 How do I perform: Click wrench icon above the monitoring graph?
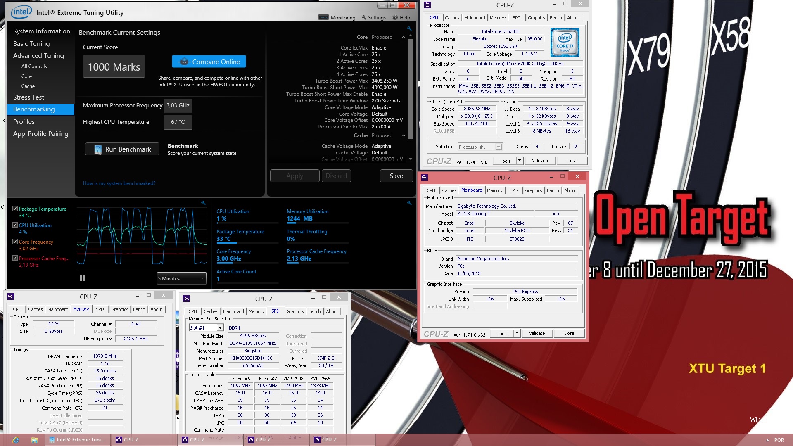tap(203, 203)
